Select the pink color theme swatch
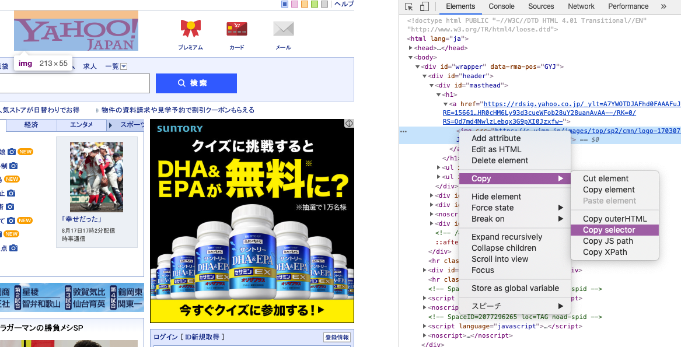 [295, 4]
